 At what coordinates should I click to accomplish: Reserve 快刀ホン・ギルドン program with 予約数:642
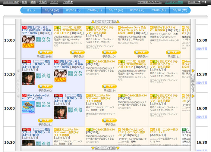[45, 86]
